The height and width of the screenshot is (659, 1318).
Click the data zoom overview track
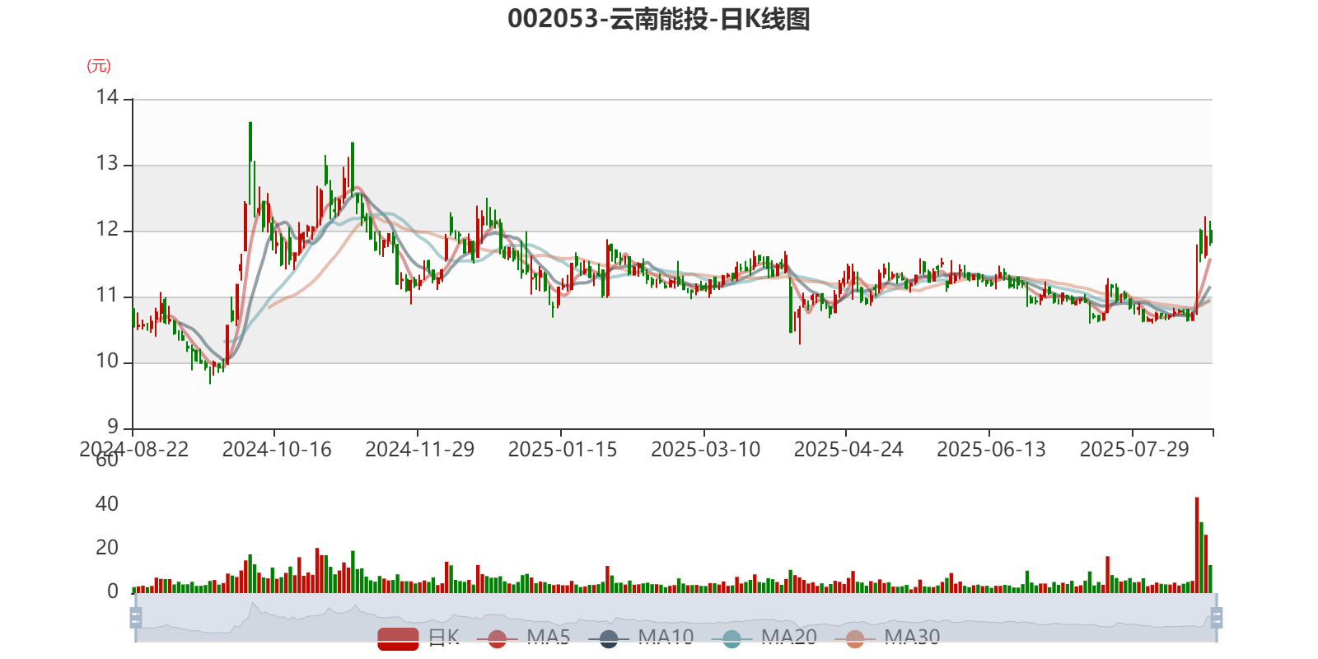tap(675, 617)
